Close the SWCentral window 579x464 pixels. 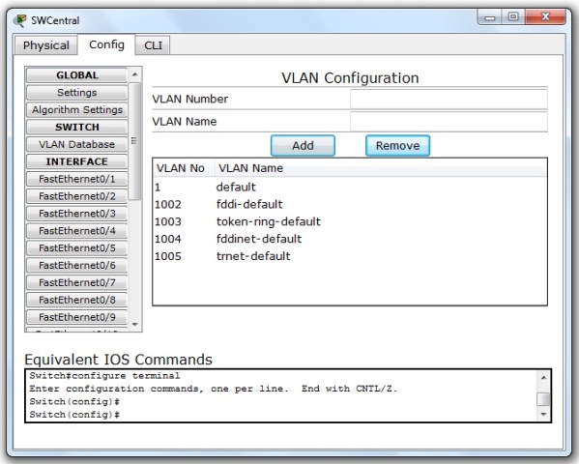(x=545, y=17)
